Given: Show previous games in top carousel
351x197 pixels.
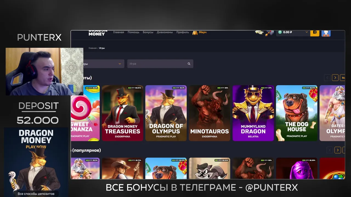Looking at the screenshot, I should point(327,78).
